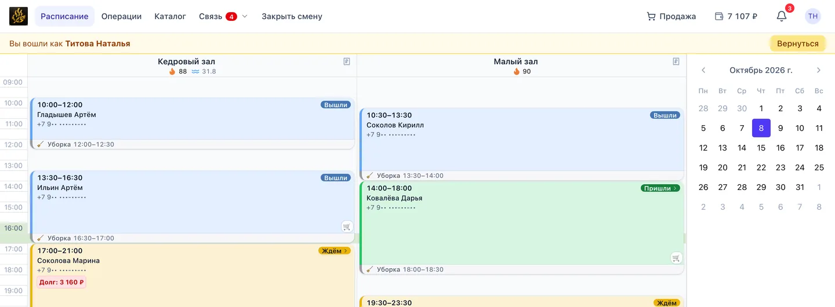Open Продажа with cart icon
Viewport: 835px width, 307px height.
pos(671,16)
